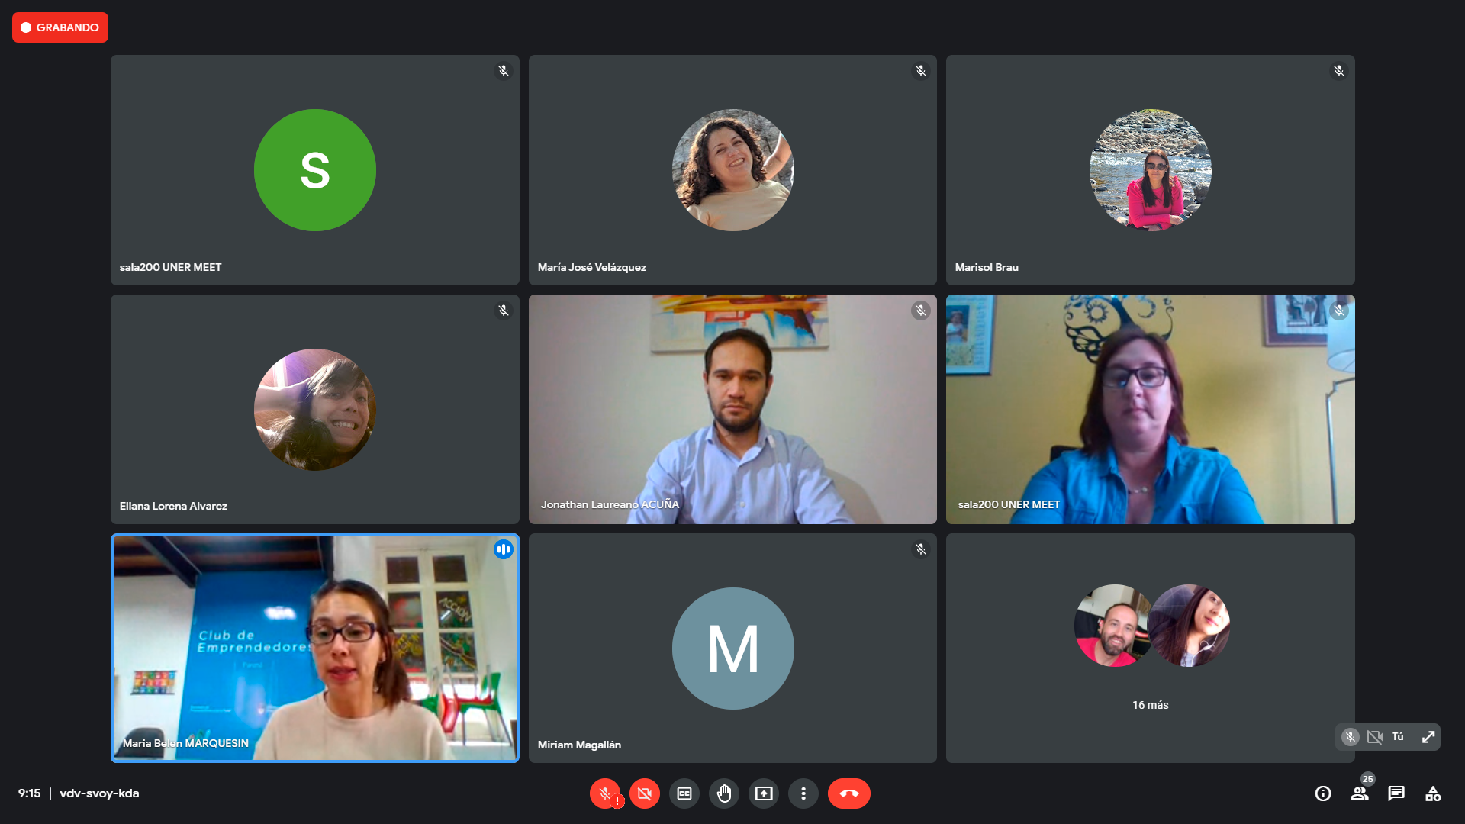Open the more options menu
This screenshot has width=1465, height=824.
pyautogui.click(x=803, y=793)
